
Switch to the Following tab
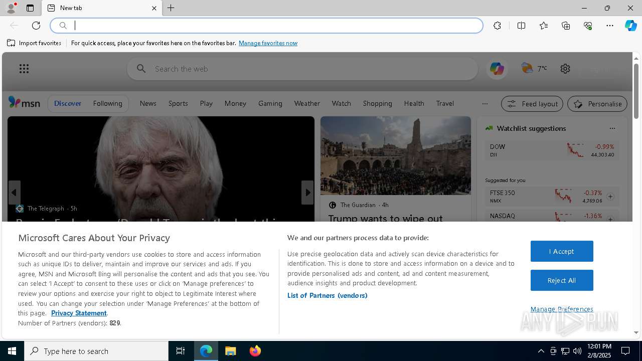coord(107,103)
